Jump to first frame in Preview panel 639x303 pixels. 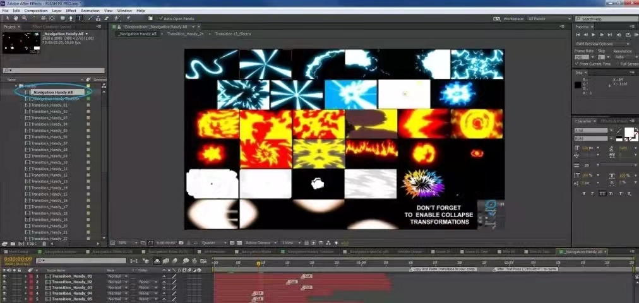click(x=578, y=35)
